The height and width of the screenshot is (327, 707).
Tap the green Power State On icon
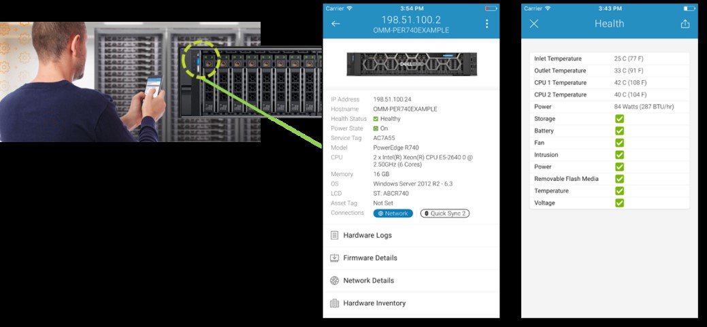[x=376, y=128]
